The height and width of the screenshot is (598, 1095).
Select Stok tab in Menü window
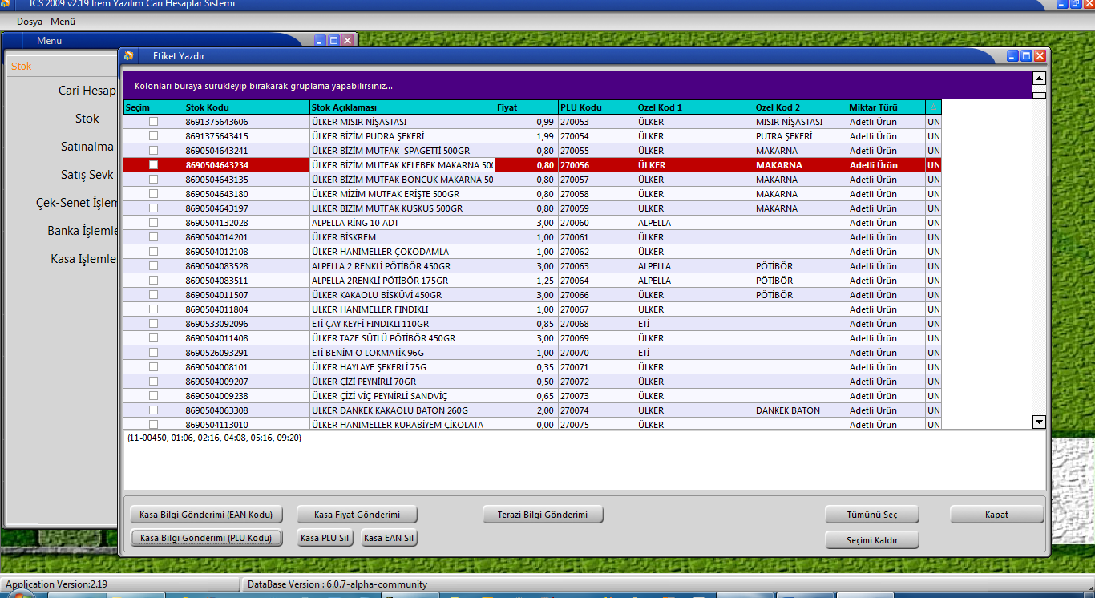(x=22, y=66)
